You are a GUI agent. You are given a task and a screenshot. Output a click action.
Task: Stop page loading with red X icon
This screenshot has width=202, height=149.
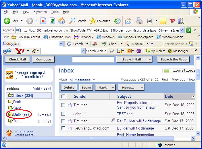(43, 21)
